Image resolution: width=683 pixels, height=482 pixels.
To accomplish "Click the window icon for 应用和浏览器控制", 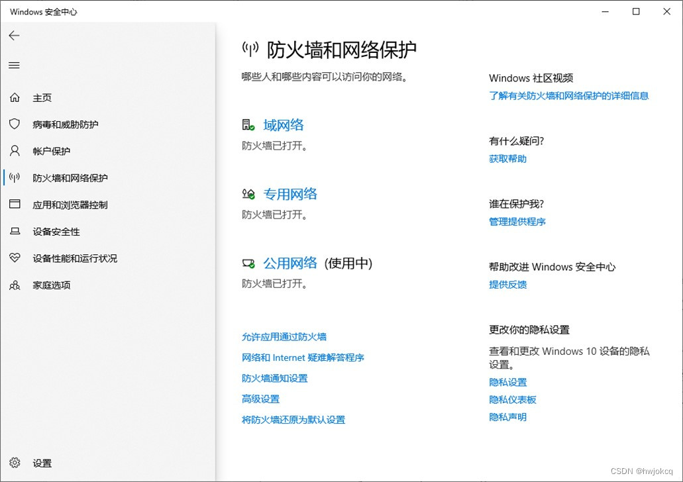I will coord(15,204).
